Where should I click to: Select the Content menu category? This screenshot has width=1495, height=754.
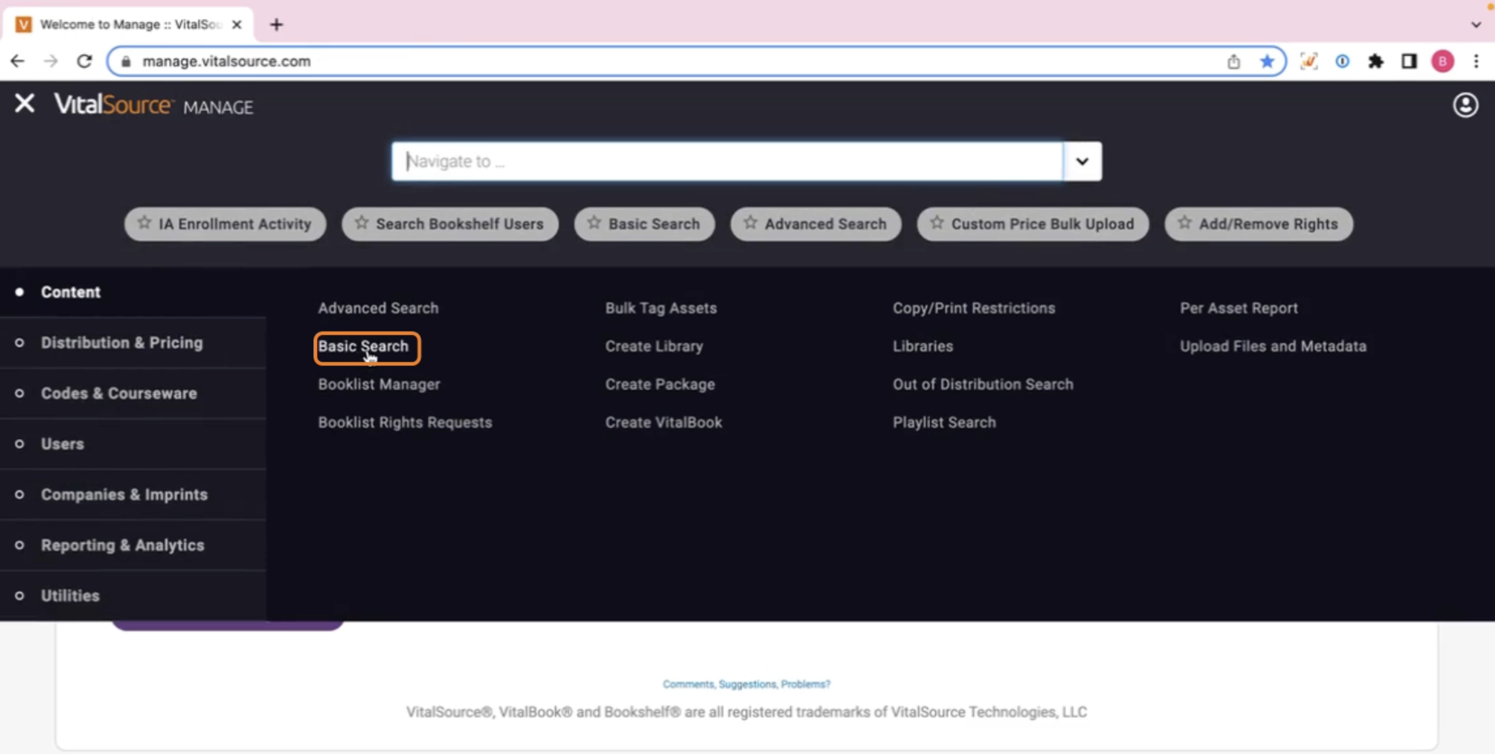pos(133,292)
